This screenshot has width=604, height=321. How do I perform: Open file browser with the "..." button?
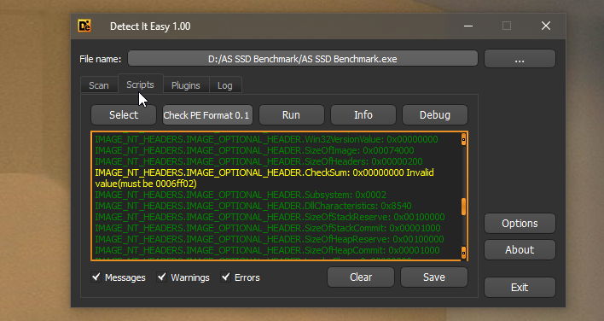(520, 59)
